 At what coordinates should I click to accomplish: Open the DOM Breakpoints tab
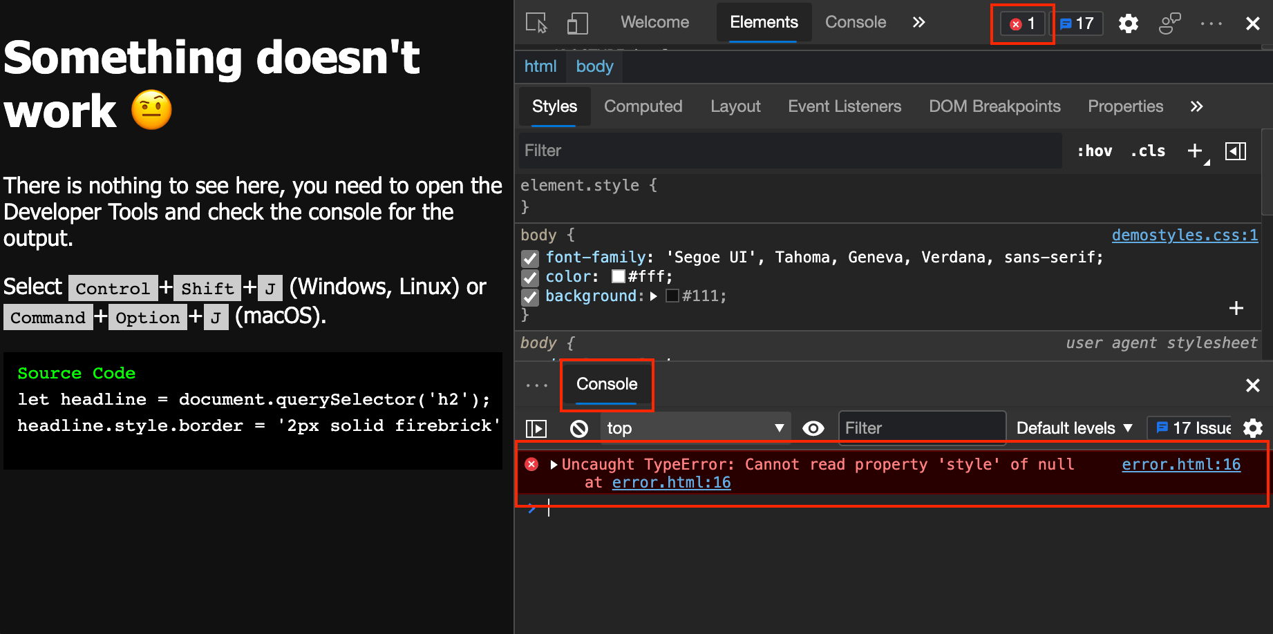coord(994,106)
